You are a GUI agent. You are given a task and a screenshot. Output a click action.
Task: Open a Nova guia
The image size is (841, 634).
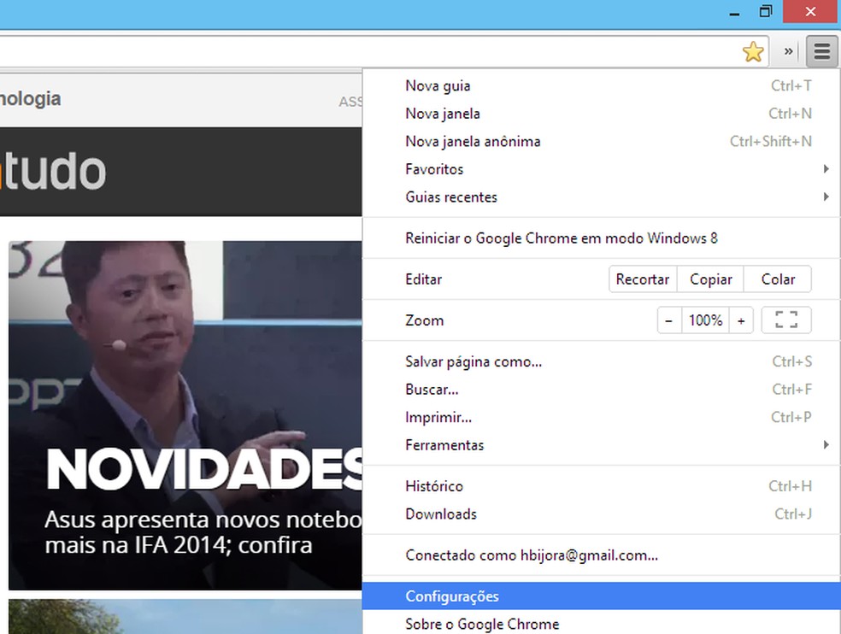coord(438,85)
